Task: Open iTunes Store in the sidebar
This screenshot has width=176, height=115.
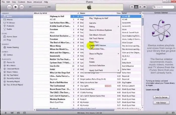Action: pyautogui.click(x=12, y=37)
